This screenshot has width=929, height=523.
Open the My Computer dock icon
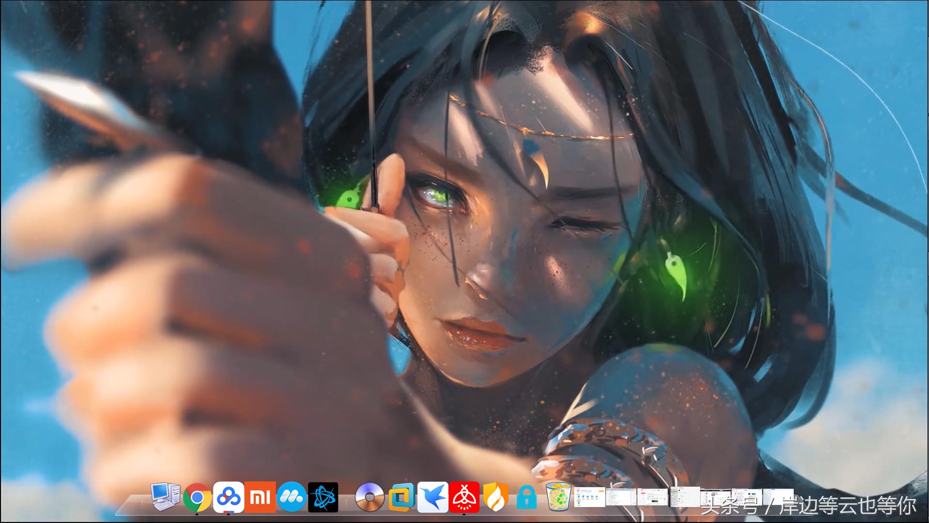pyautogui.click(x=165, y=497)
